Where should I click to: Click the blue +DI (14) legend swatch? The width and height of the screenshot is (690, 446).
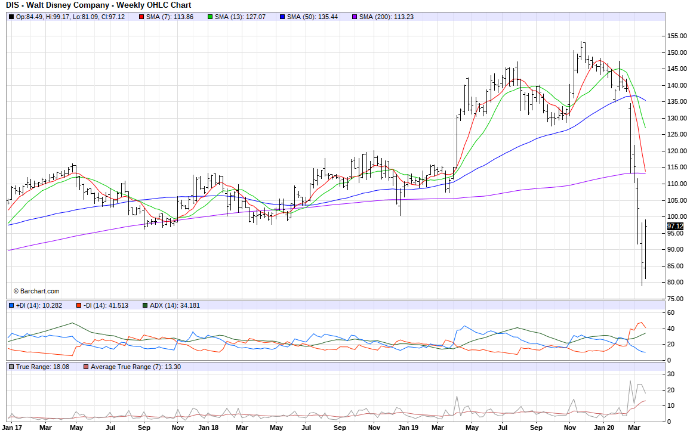(x=11, y=305)
